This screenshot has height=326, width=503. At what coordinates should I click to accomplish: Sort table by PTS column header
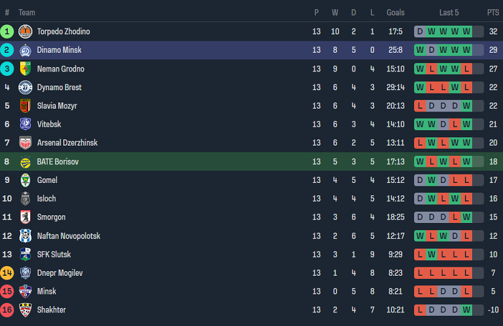point(493,12)
